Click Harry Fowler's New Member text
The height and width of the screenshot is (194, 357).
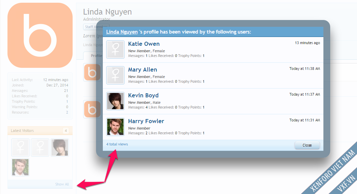pyautogui.click(x=139, y=128)
